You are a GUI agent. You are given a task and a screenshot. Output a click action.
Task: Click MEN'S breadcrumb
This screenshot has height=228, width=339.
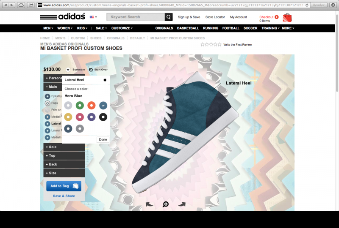(x=60, y=38)
